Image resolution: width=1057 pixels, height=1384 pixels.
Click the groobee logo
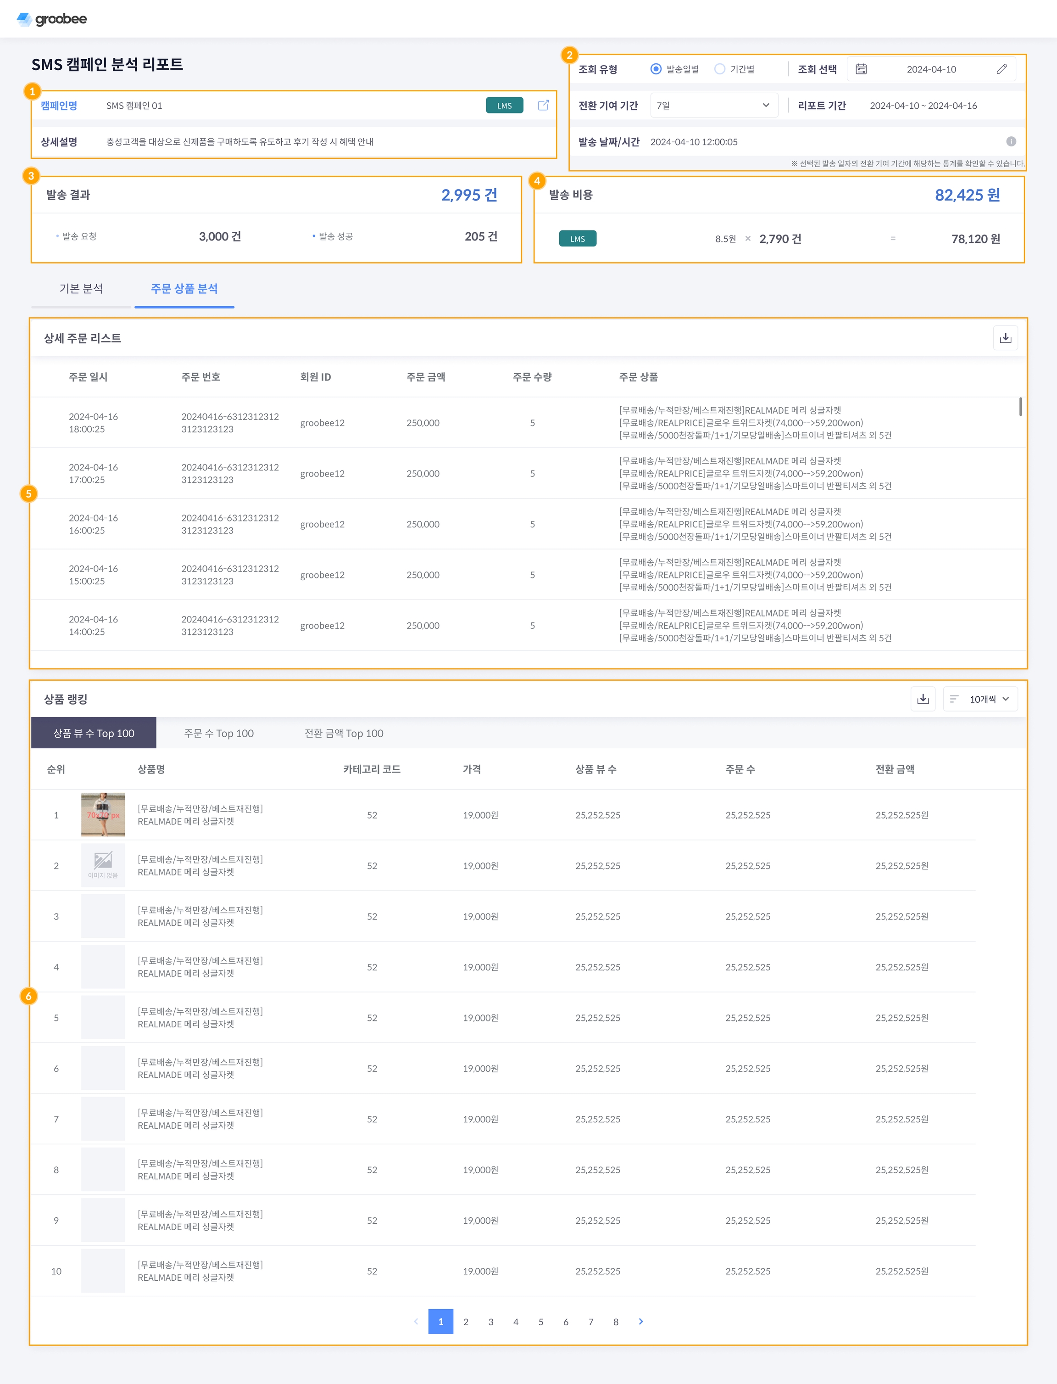point(51,19)
